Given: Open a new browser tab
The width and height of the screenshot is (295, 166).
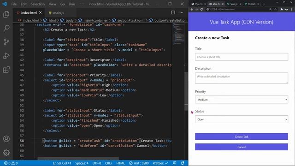Looking at the screenshot, I should tap(264, 4).
